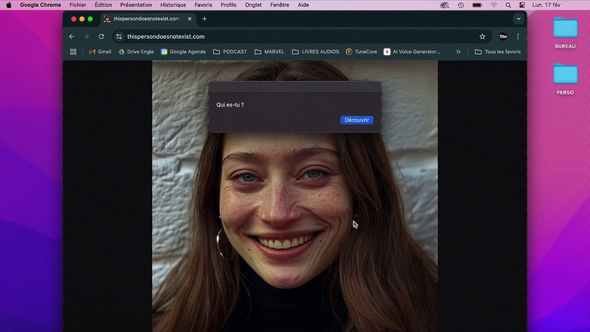Open the apps grid in bookmarks bar

click(x=73, y=52)
